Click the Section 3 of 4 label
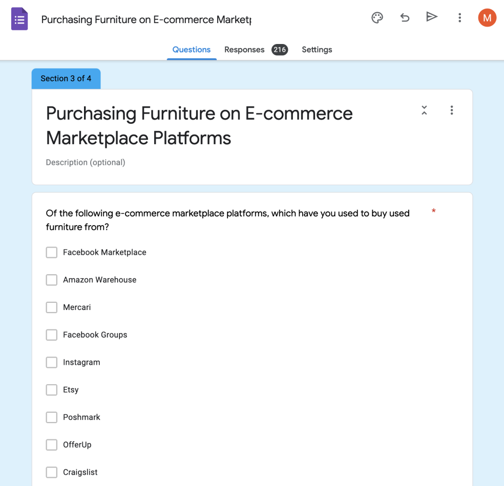Image resolution: width=504 pixels, height=486 pixels. 66,79
